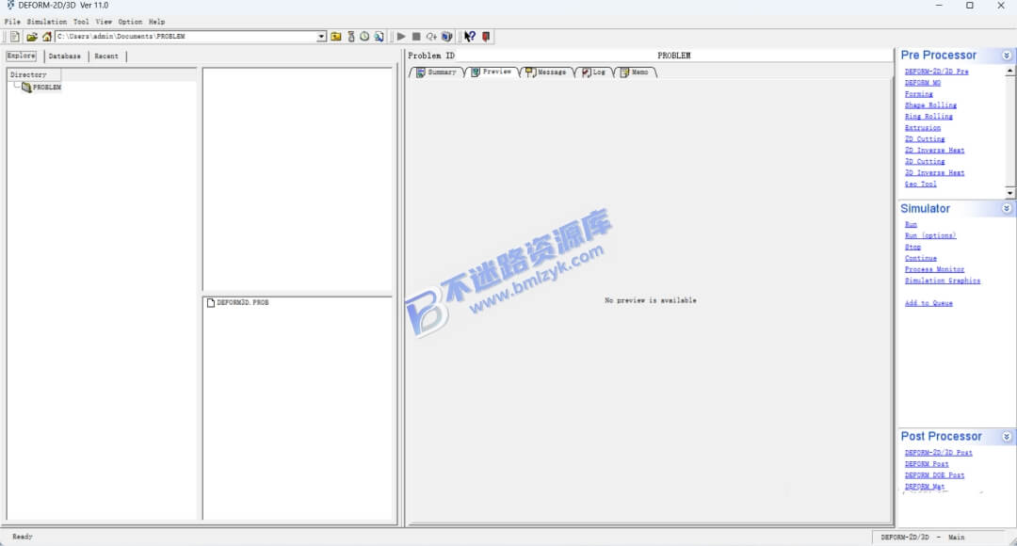This screenshot has width=1017, height=546.
Task: Switch to the Summary tab
Action: tap(437, 72)
